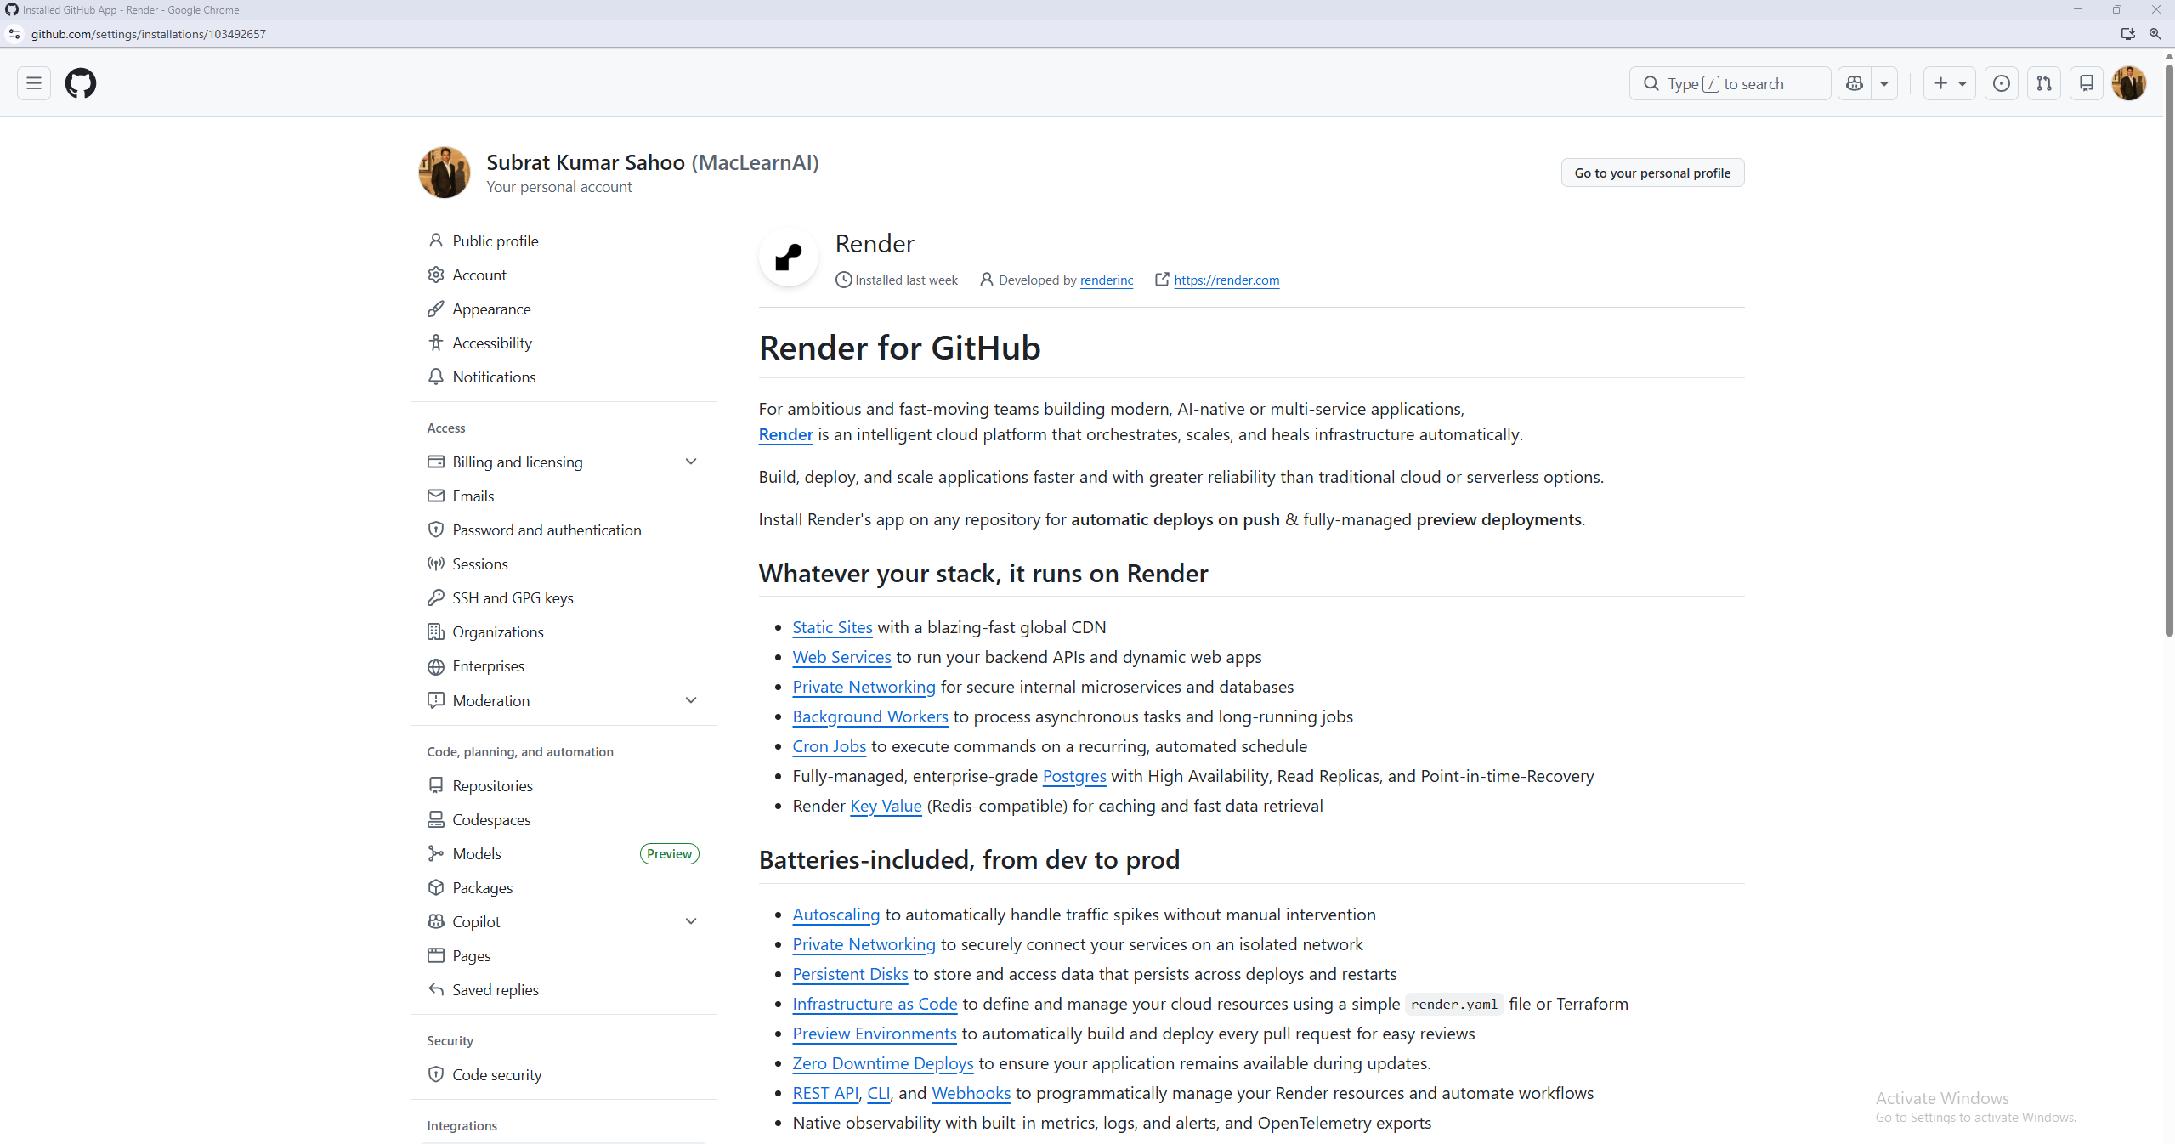Open the Copilot dropdown arrow in header
Image resolution: width=2175 pixels, height=1144 pixels.
[x=1884, y=83]
